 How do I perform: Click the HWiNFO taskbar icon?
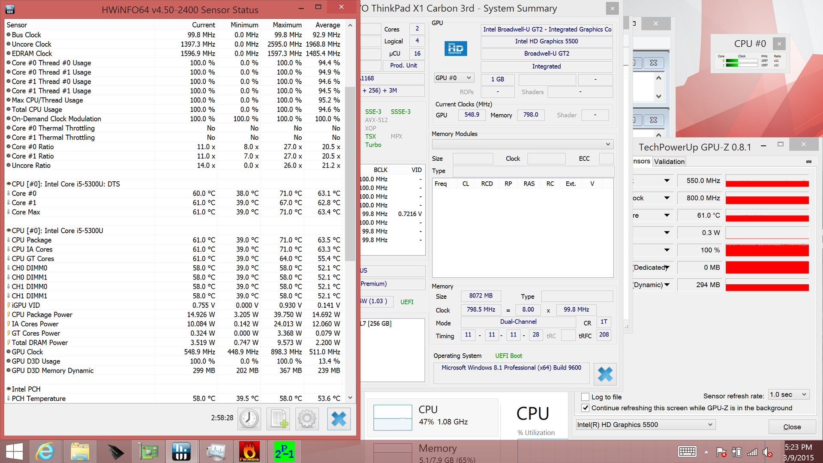(181, 451)
